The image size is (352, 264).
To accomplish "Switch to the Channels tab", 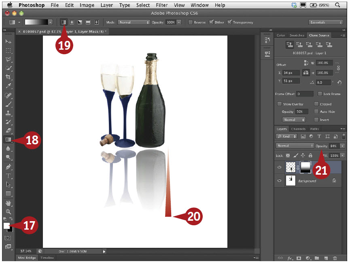I will coord(298,129).
